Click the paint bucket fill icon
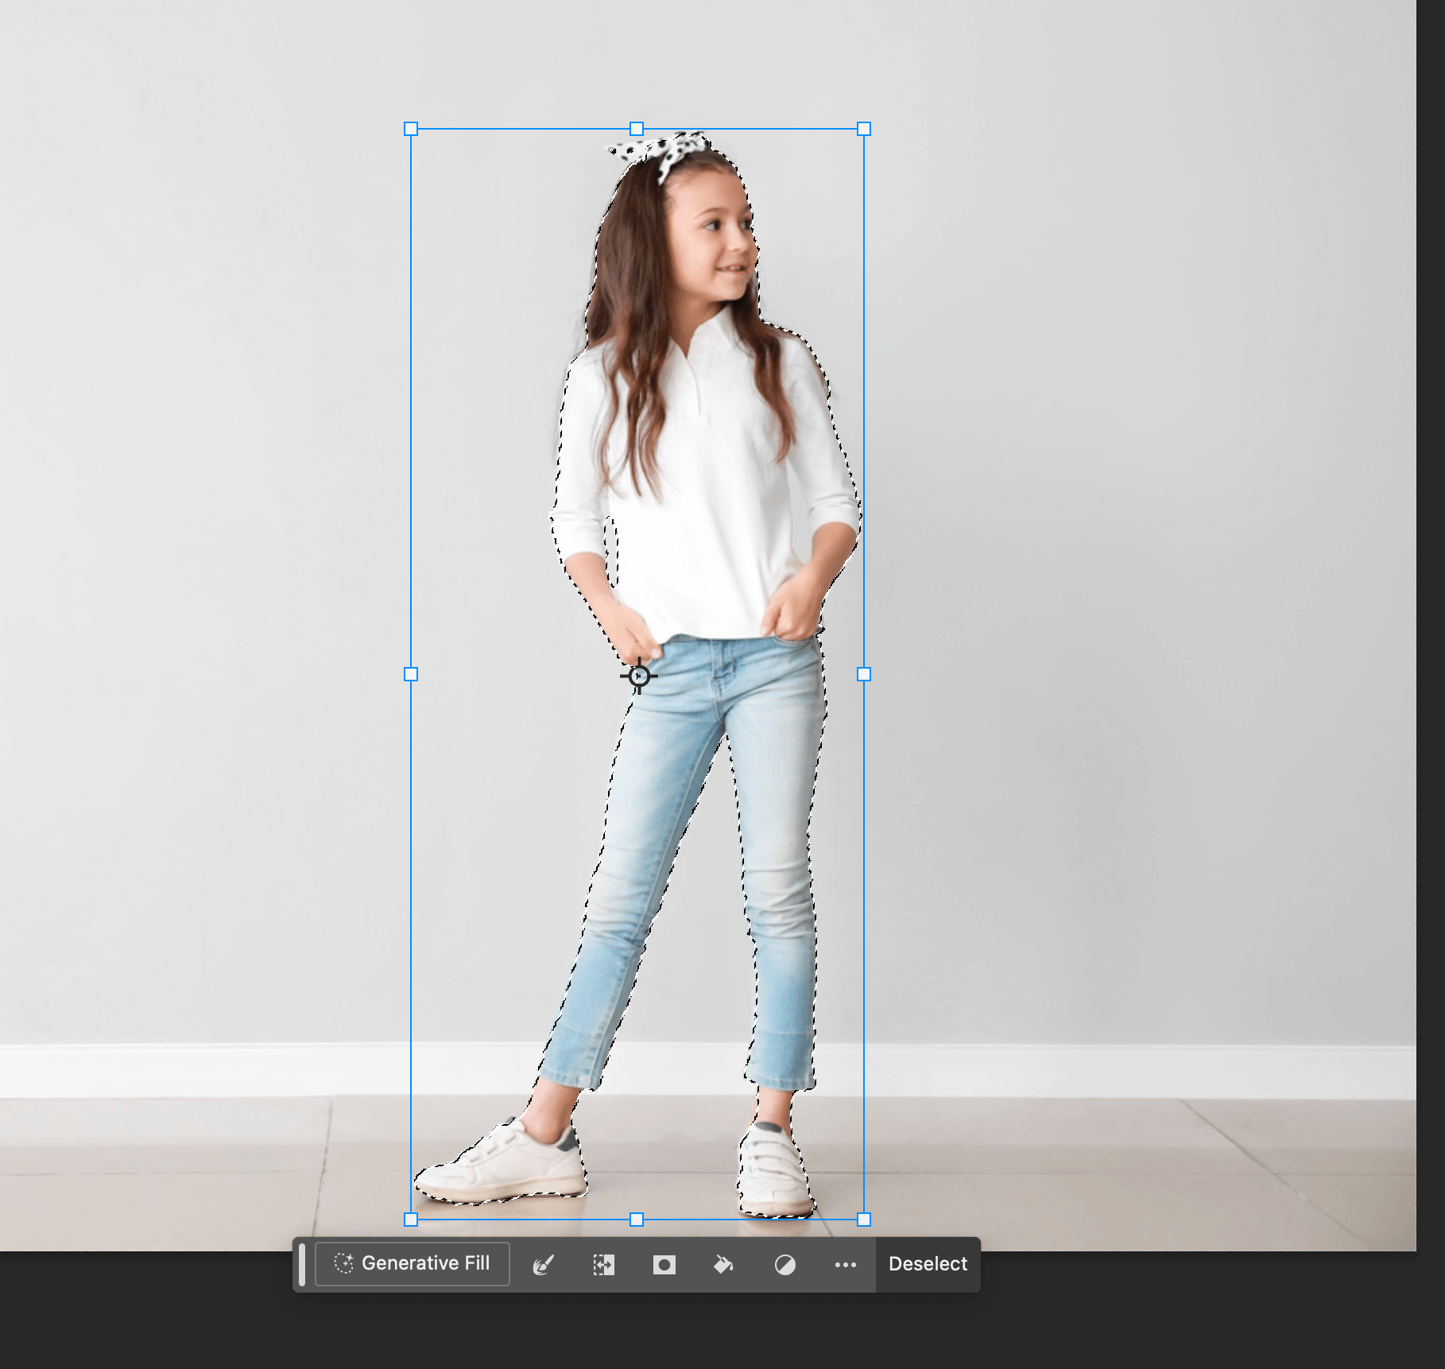The width and height of the screenshot is (1445, 1369). (x=723, y=1264)
